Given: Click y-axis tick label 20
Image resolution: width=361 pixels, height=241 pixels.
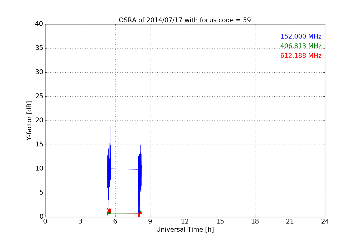Looking at the screenshot, I should (39, 120).
